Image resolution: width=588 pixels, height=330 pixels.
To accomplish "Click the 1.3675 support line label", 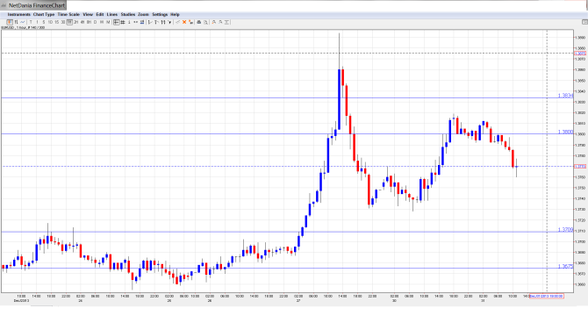I will pyautogui.click(x=565, y=266).
